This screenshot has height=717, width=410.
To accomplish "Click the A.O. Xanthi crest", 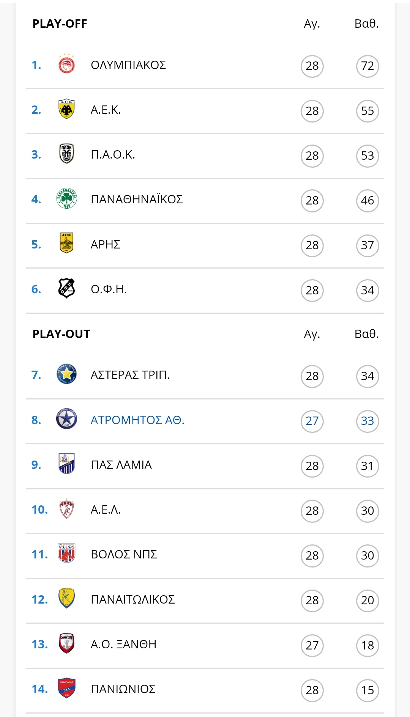I will [x=66, y=643].
